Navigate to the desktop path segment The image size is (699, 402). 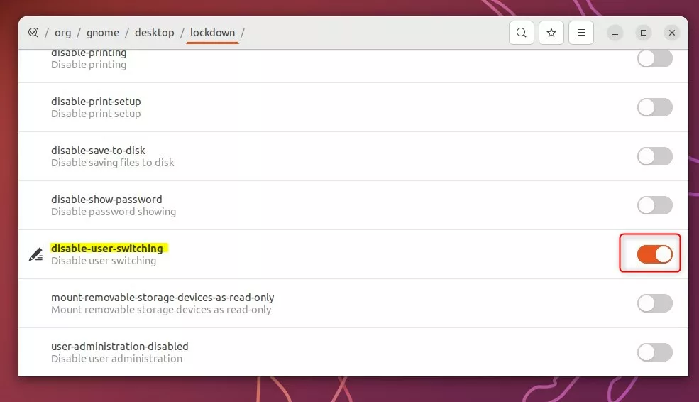[x=155, y=33]
